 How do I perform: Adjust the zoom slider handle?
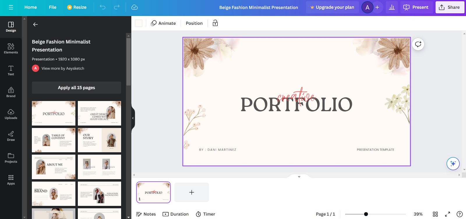click(x=366, y=214)
